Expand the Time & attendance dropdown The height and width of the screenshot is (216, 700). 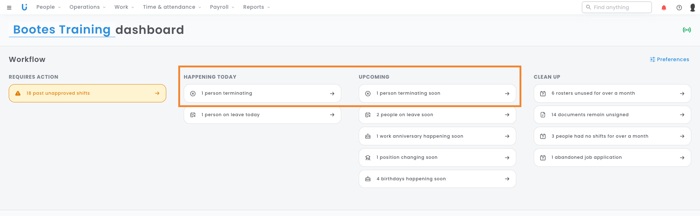click(172, 7)
